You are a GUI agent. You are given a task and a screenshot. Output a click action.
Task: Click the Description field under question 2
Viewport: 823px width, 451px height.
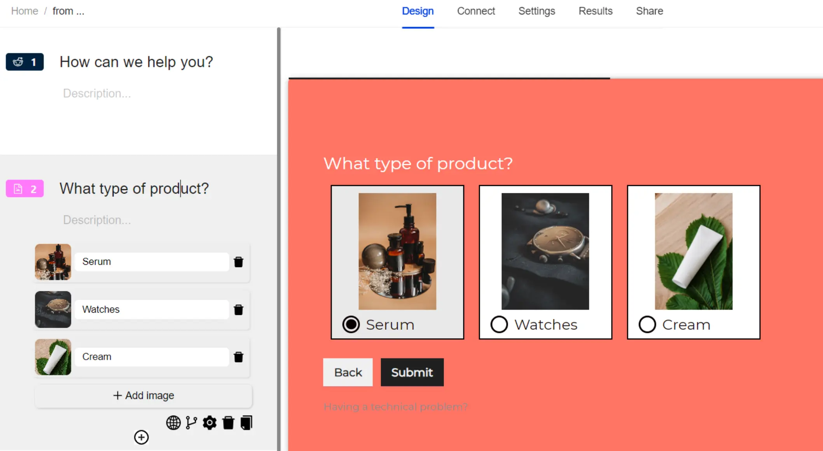coord(97,220)
